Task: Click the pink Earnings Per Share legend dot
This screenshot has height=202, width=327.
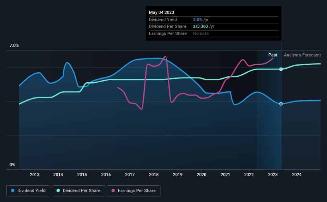Action: 113,190
